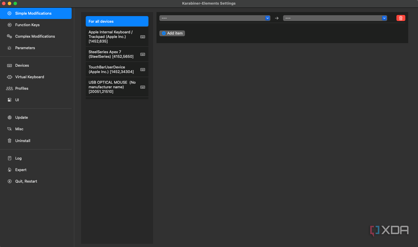Image resolution: width=418 pixels, height=247 pixels.
Task: Select USB OPTICAL MOUSE device
Action: coord(117,87)
